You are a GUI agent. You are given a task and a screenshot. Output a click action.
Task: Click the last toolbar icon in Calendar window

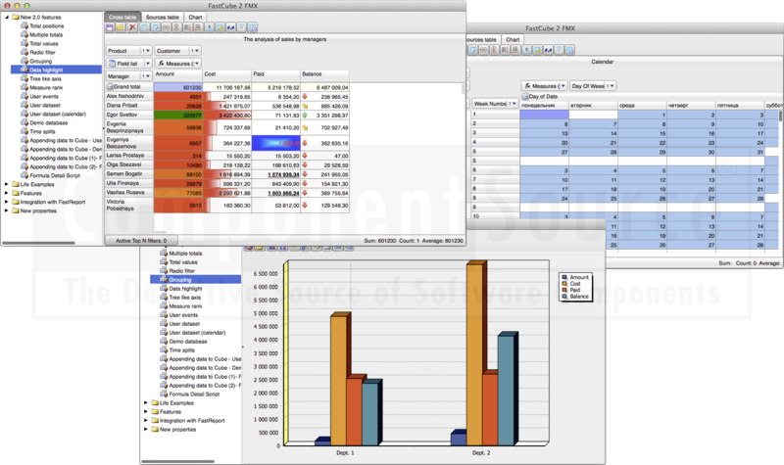click(x=570, y=50)
